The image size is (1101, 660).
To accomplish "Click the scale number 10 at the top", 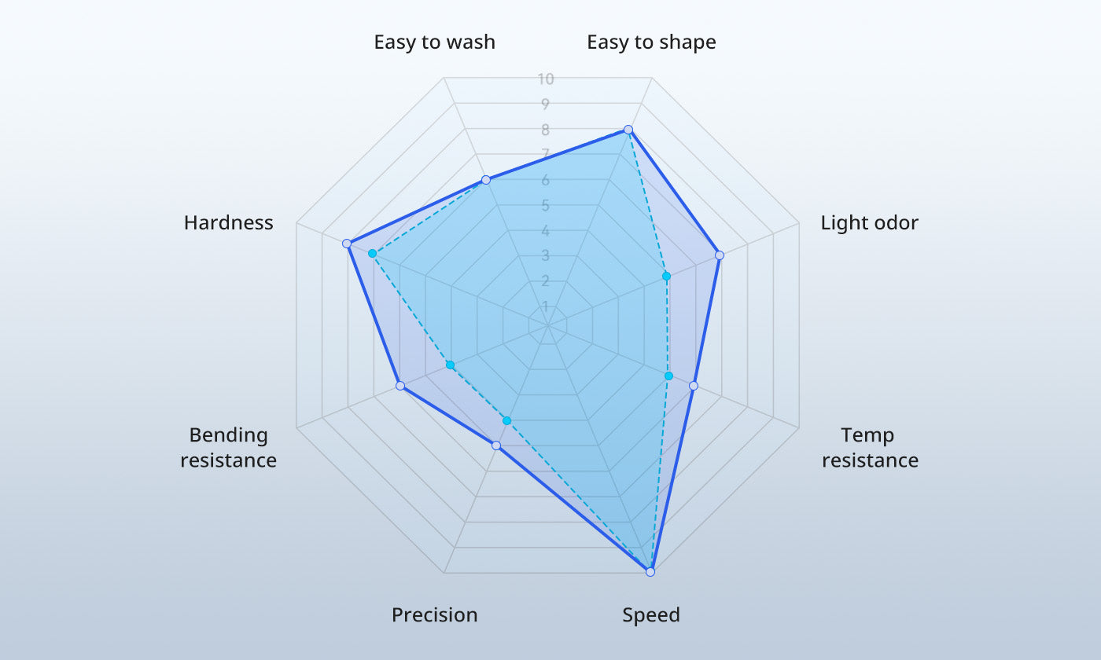I will [x=546, y=79].
